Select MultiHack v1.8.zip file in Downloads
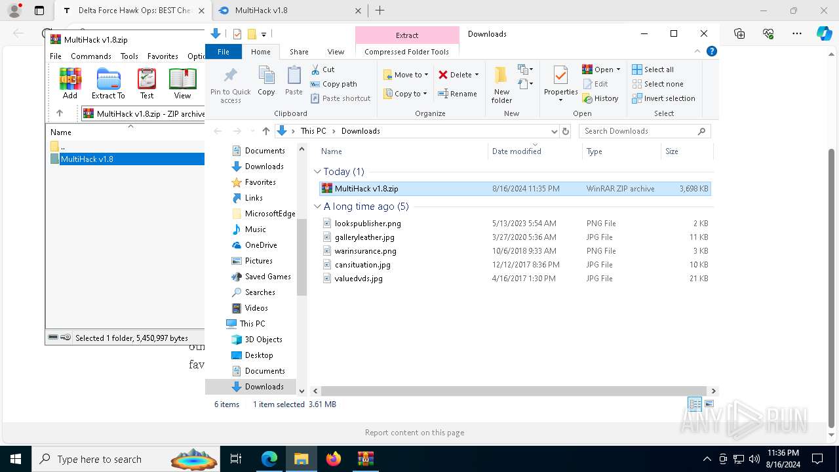The width and height of the screenshot is (839, 472). 515,189
